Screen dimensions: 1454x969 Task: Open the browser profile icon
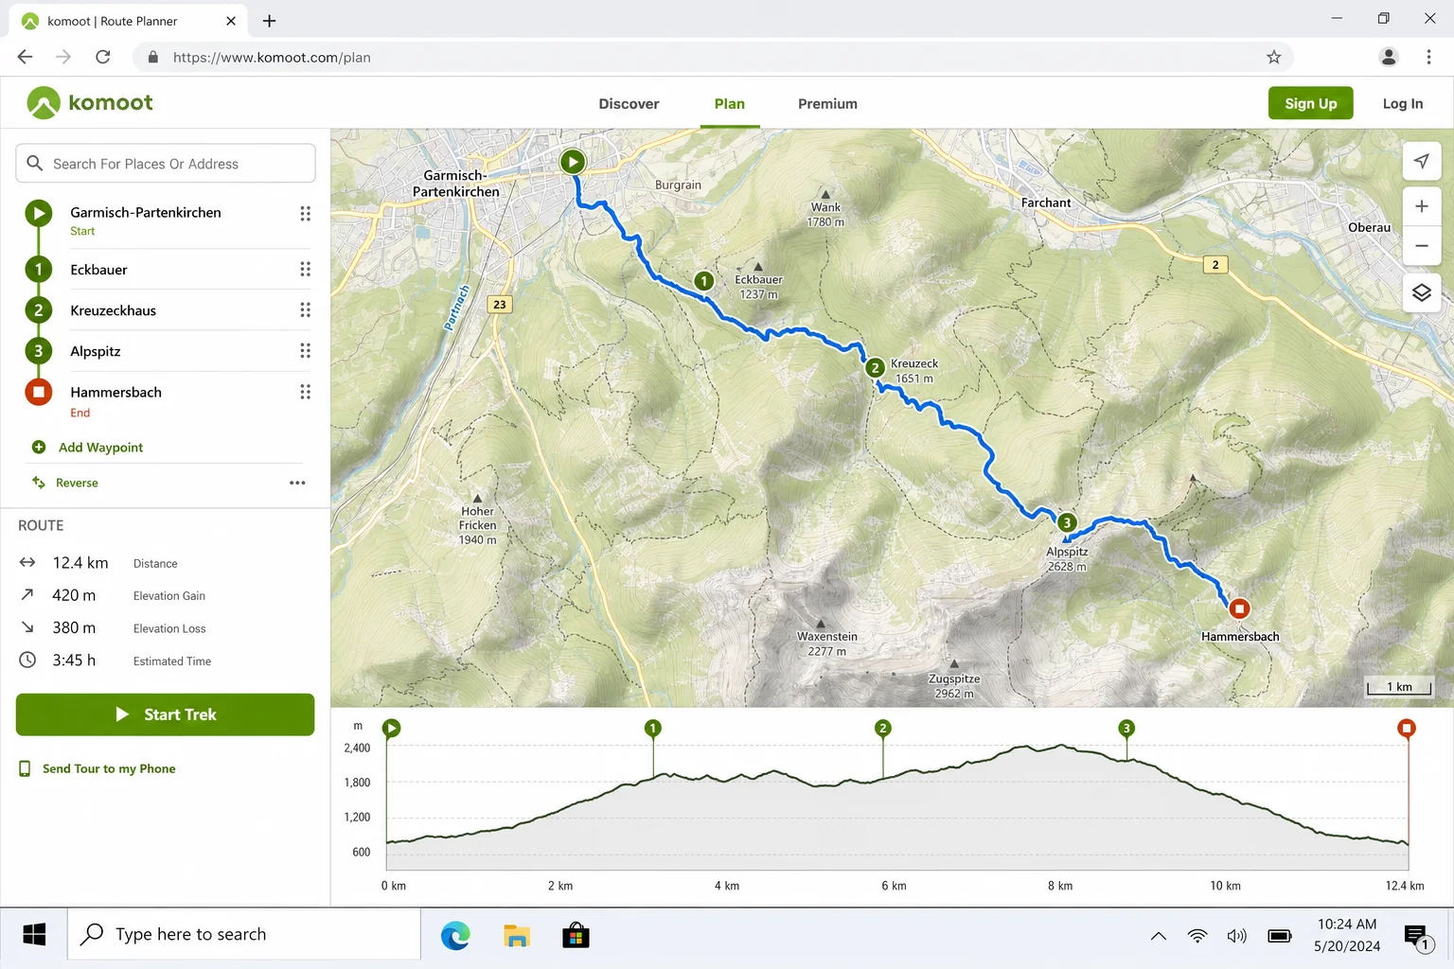point(1389,58)
